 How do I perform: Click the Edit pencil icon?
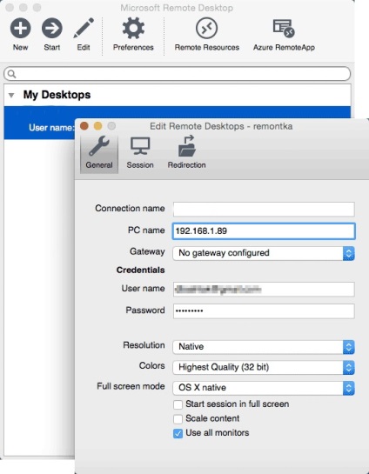coord(84,28)
